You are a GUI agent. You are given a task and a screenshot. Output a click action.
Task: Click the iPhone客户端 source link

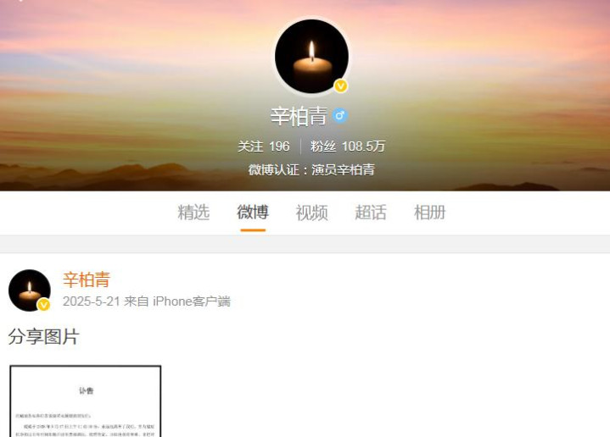click(x=192, y=301)
